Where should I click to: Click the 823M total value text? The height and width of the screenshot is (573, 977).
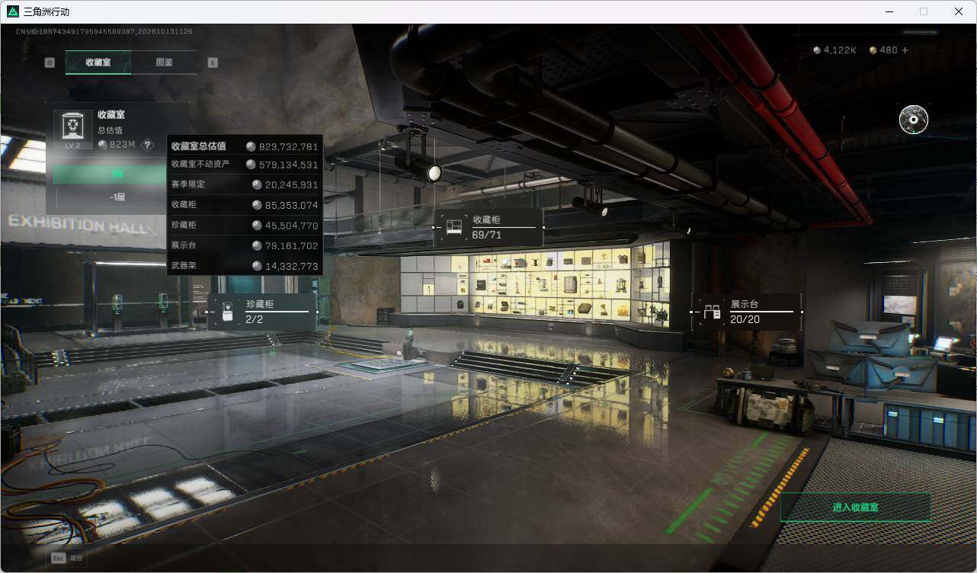click(x=122, y=145)
